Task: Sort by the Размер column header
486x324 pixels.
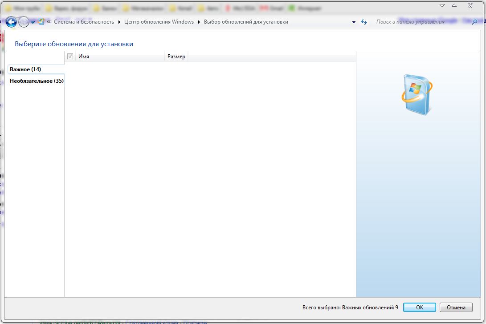Action: pos(176,57)
